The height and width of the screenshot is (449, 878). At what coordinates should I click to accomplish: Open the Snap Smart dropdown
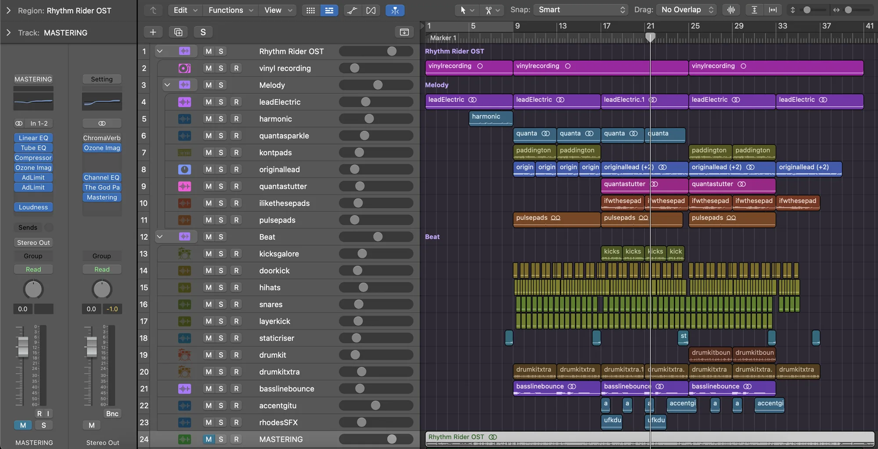(580, 10)
